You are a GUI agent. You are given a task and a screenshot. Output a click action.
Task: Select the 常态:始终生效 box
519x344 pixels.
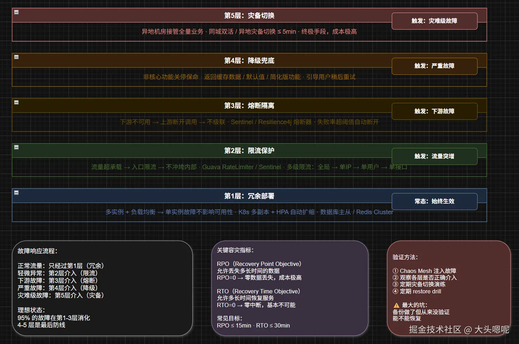point(435,202)
